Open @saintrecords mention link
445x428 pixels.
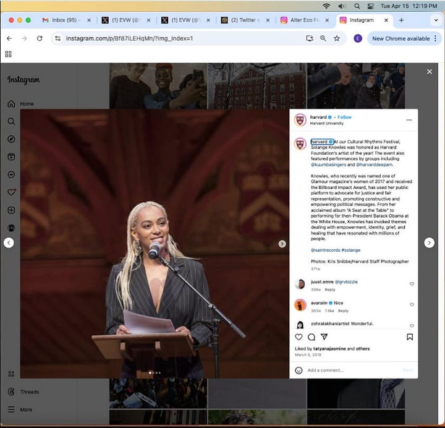point(325,250)
